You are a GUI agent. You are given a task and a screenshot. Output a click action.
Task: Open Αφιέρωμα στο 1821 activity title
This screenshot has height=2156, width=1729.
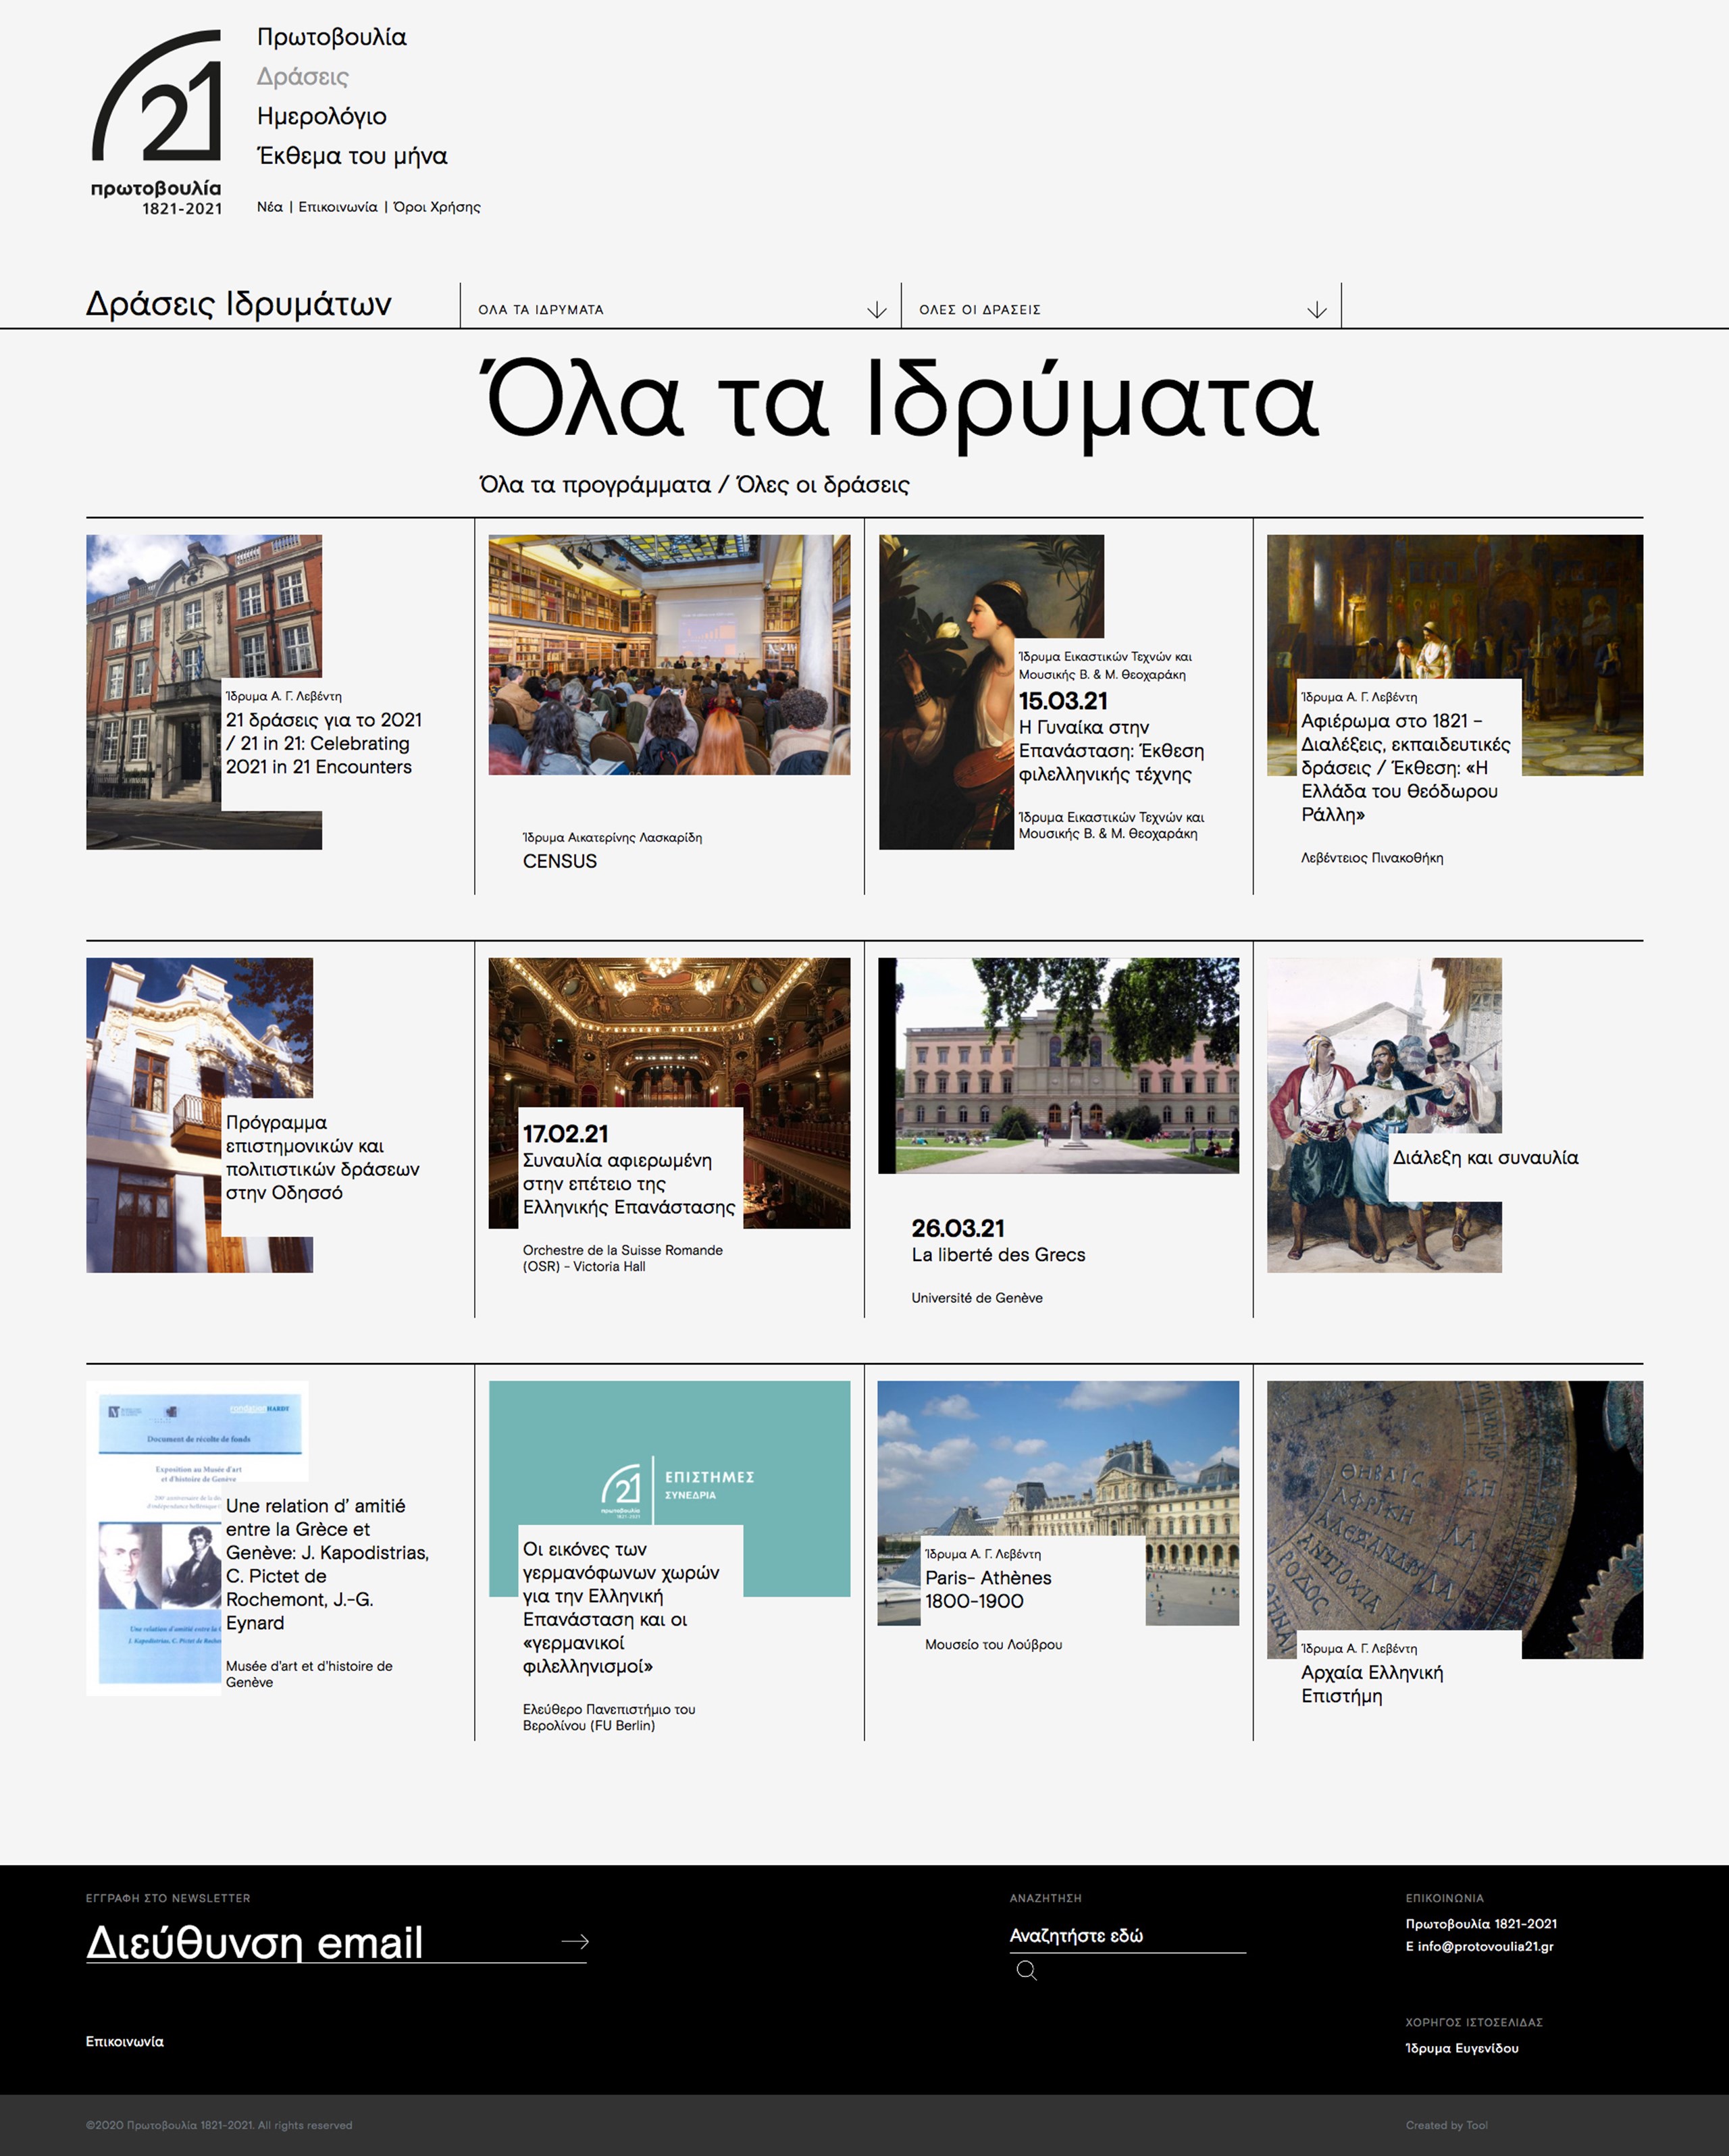click(x=1405, y=767)
